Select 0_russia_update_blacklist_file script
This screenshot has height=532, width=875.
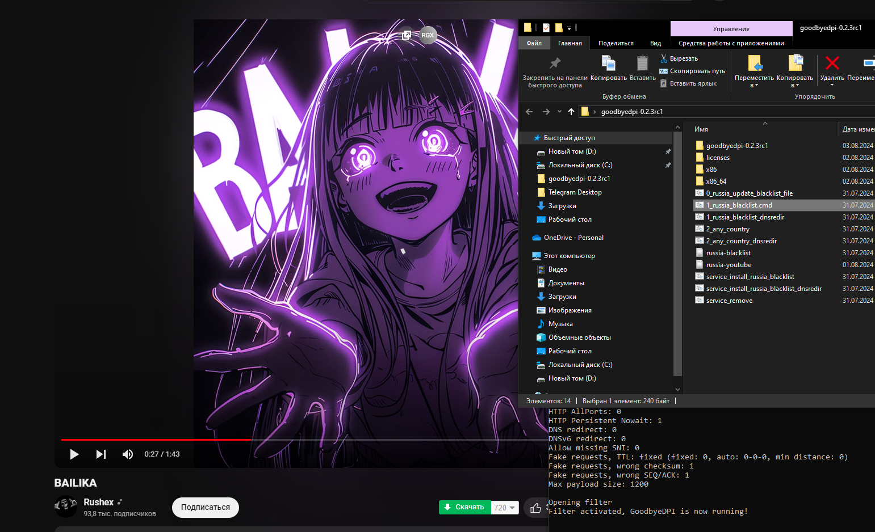749,193
